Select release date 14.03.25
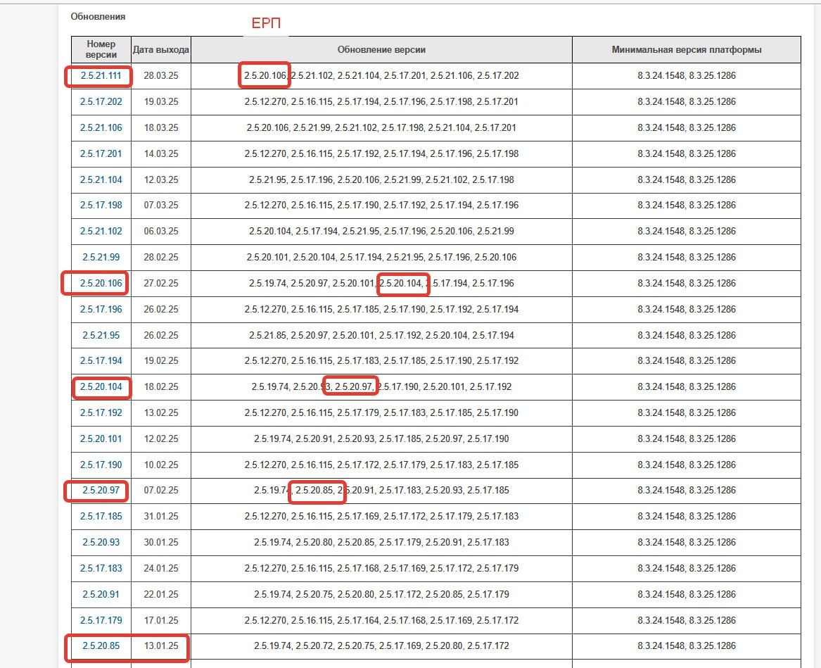 (x=160, y=154)
